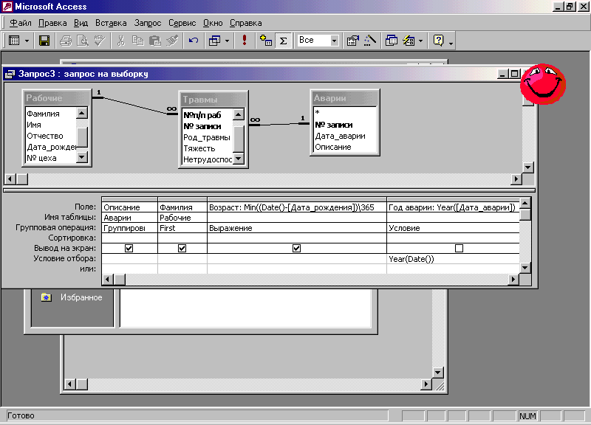The image size is (591, 425).
Task: Click the Запрос3 window control icon
Action: 10,74
